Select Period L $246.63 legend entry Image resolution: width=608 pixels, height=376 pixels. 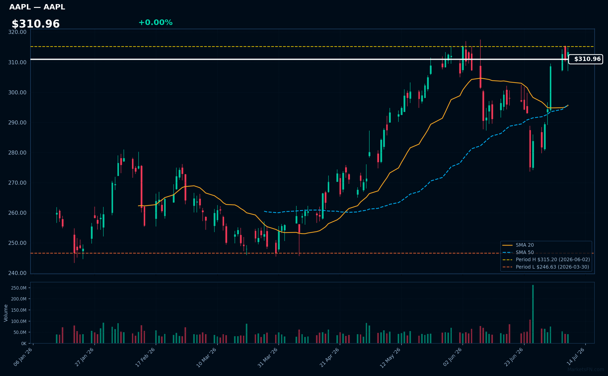click(x=546, y=267)
